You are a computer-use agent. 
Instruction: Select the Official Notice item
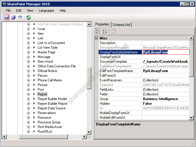[47, 71]
